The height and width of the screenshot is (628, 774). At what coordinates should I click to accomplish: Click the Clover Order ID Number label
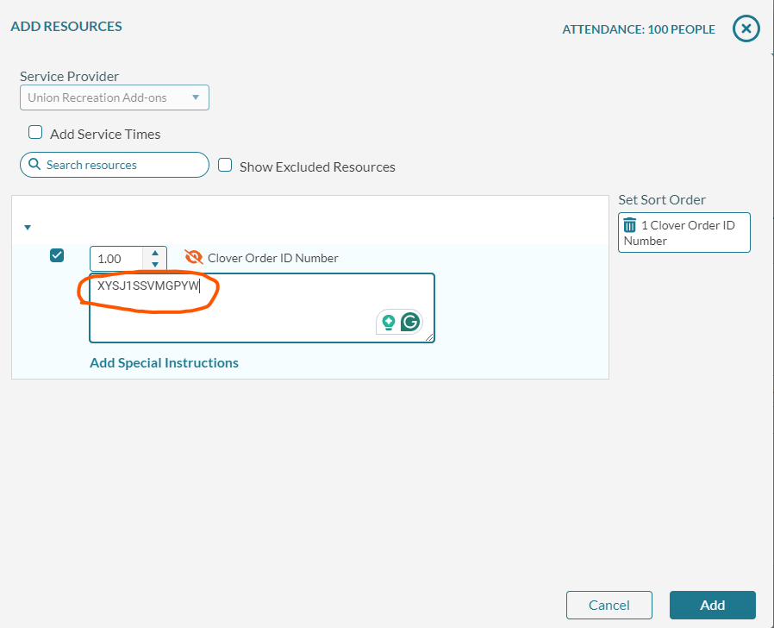point(273,258)
